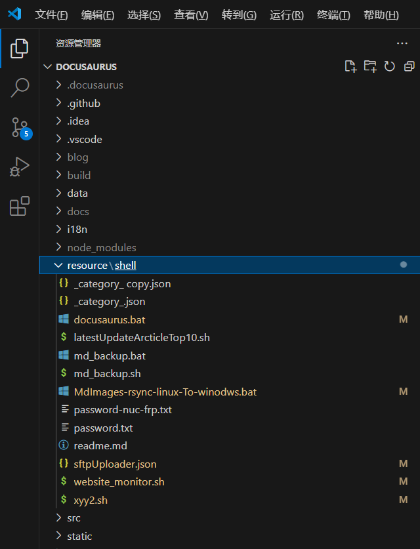Image resolution: width=420 pixels, height=549 pixels.
Task: Click the password.txt text file icon
Action: click(65, 428)
